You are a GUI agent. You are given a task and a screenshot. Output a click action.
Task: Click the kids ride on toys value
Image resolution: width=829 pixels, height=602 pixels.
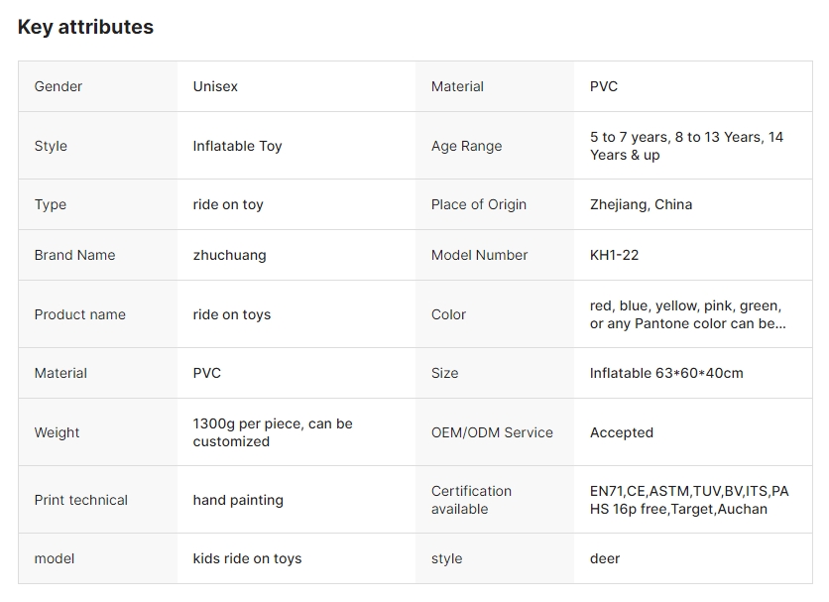pos(247,558)
